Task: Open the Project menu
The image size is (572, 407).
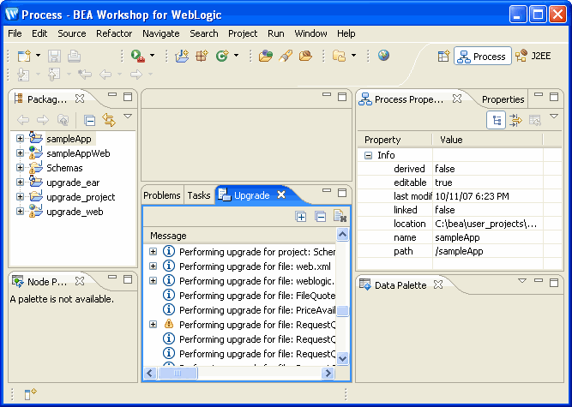Action: click(x=243, y=33)
